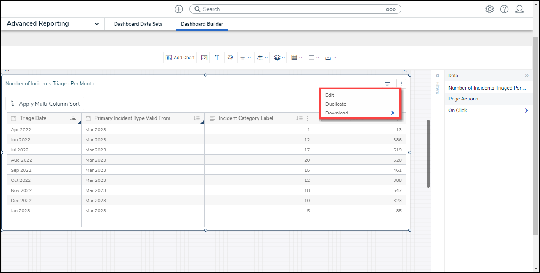Viewport: 540px width, 273px height.
Task: Click the chart filter icon
Action: click(387, 84)
